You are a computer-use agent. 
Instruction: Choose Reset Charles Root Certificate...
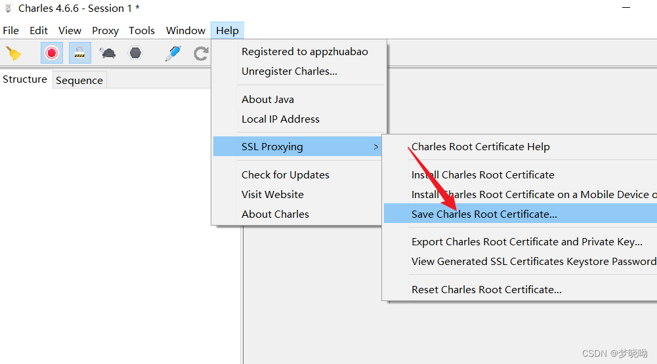(x=520, y=289)
